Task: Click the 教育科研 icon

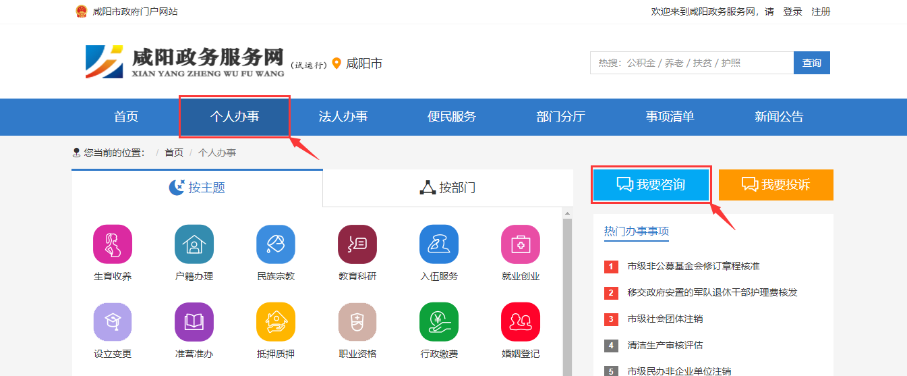Action: [357, 244]
